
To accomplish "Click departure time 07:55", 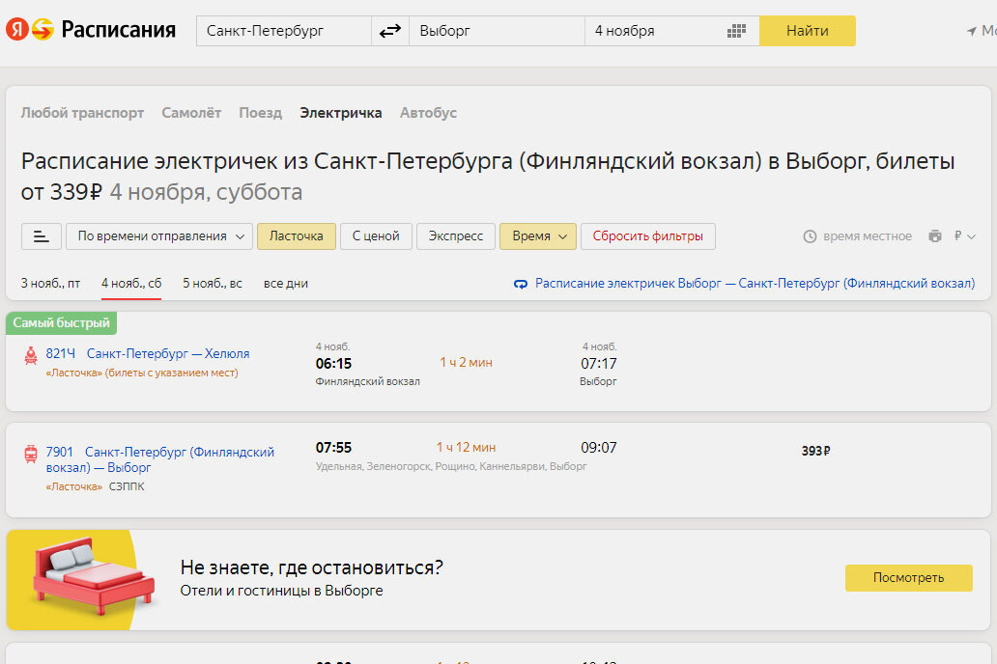I will 334,447.
